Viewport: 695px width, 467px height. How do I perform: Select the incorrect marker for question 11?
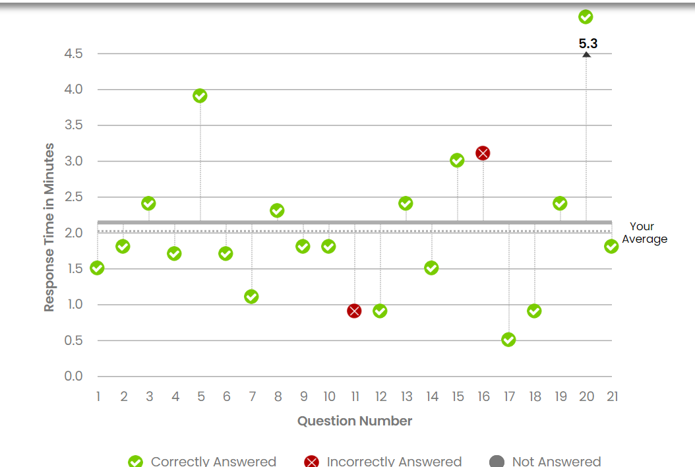coord(354,311)
